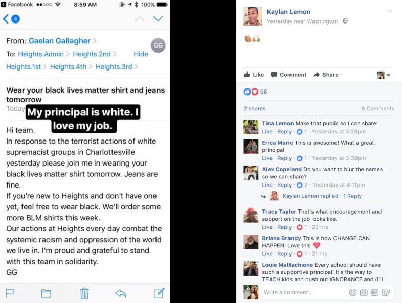Share Kaylan Lemon's post

(326, 75)
